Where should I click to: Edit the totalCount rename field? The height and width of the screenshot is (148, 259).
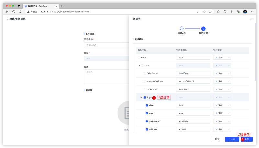pyautogui.click(x=193, y=89)
